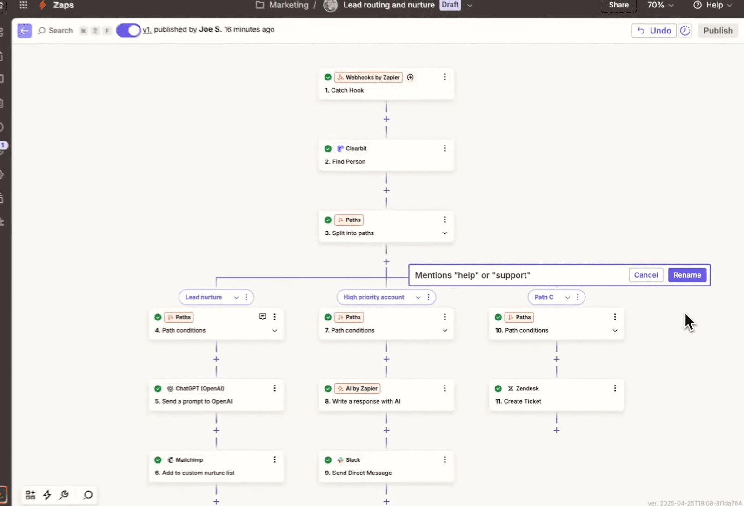This screenshot has width=744, height=506.
Task: Open options for Write a response with AI
Action: [x=445, y=388]
